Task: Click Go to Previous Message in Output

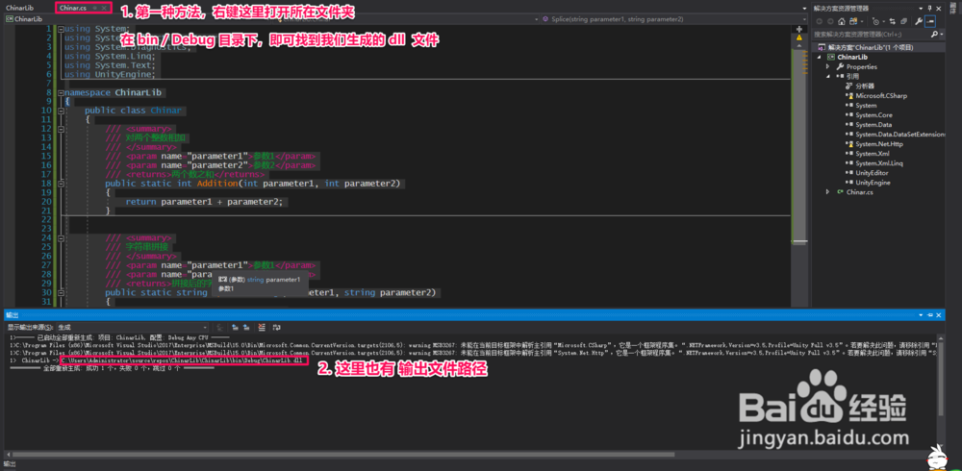Action: 236,328
